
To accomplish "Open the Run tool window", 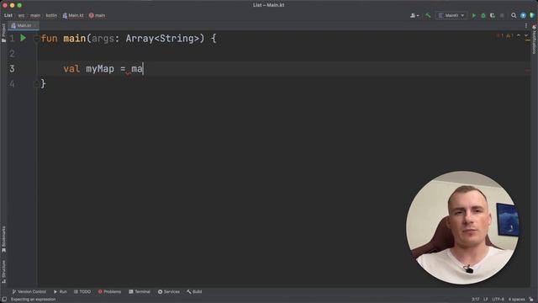I will coord(60,292).
